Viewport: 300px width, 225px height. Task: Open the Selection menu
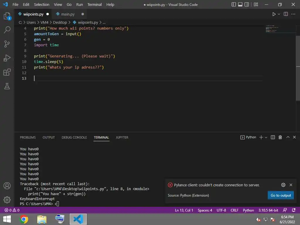click(42, 4)
